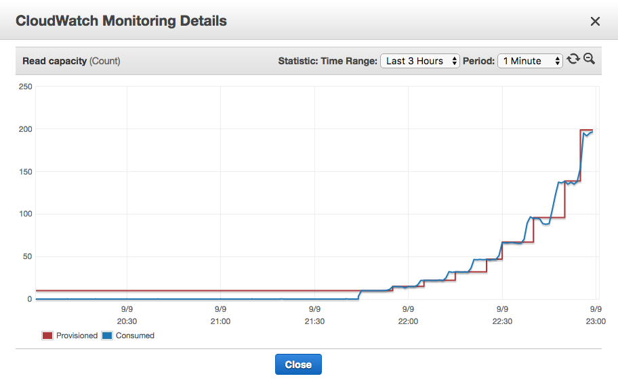
Task: Click the Read capacity title text
Action: 71,61
